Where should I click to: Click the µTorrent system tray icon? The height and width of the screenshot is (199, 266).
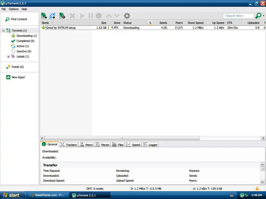point(242,195)
